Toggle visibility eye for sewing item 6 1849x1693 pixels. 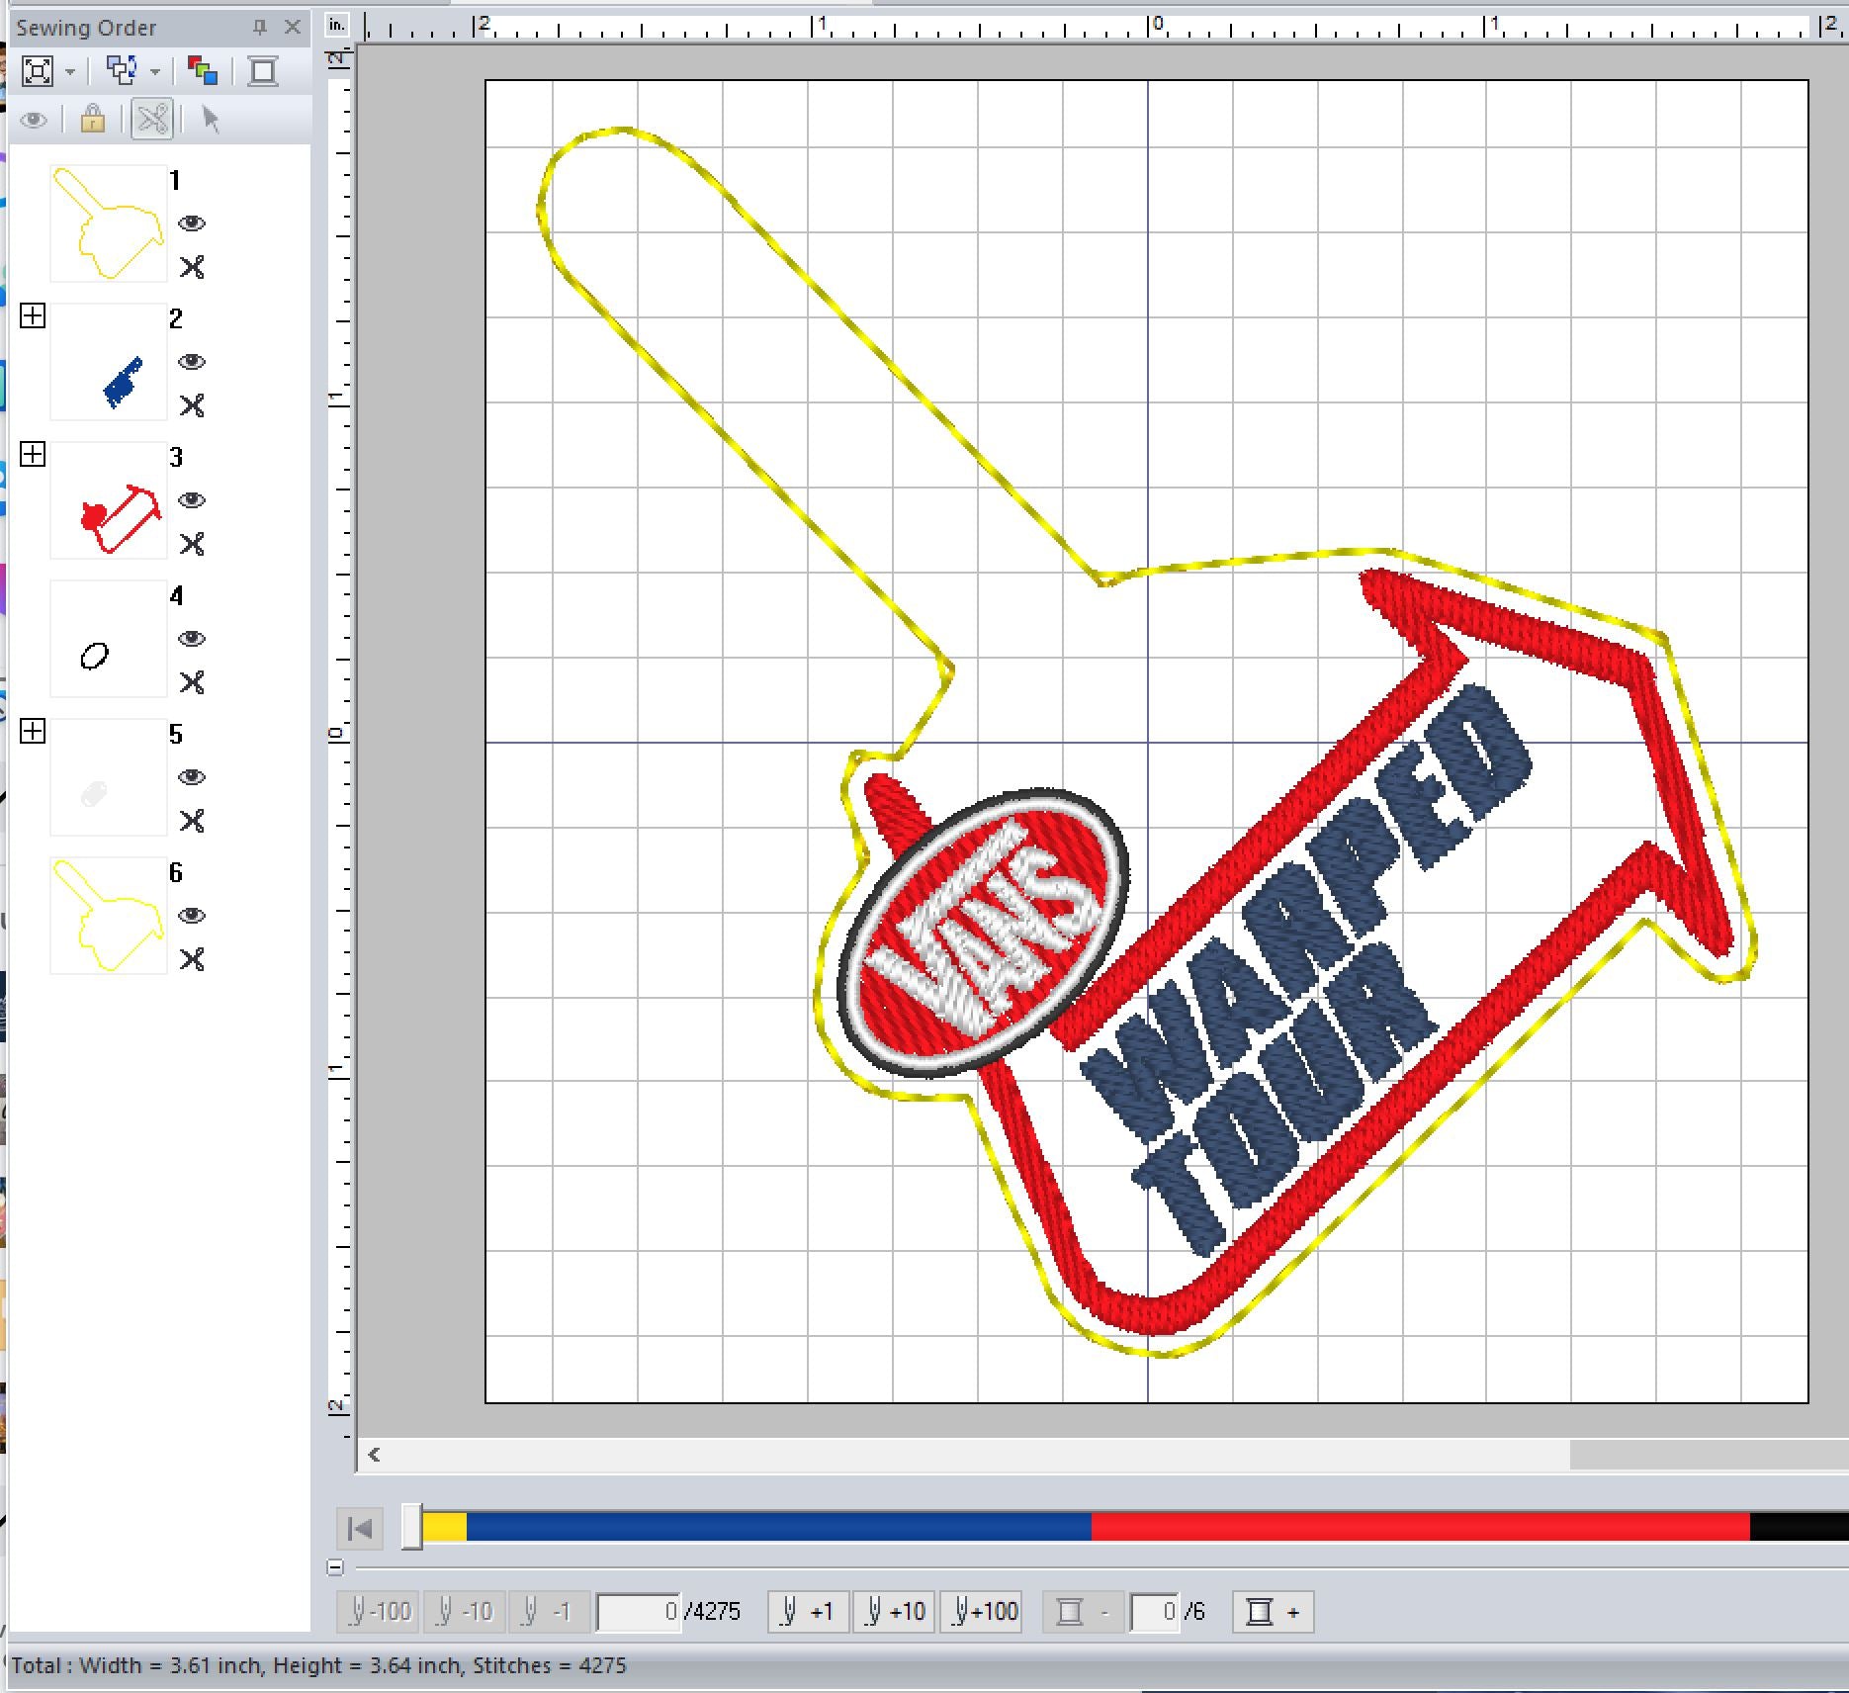(x=192, y=916)
